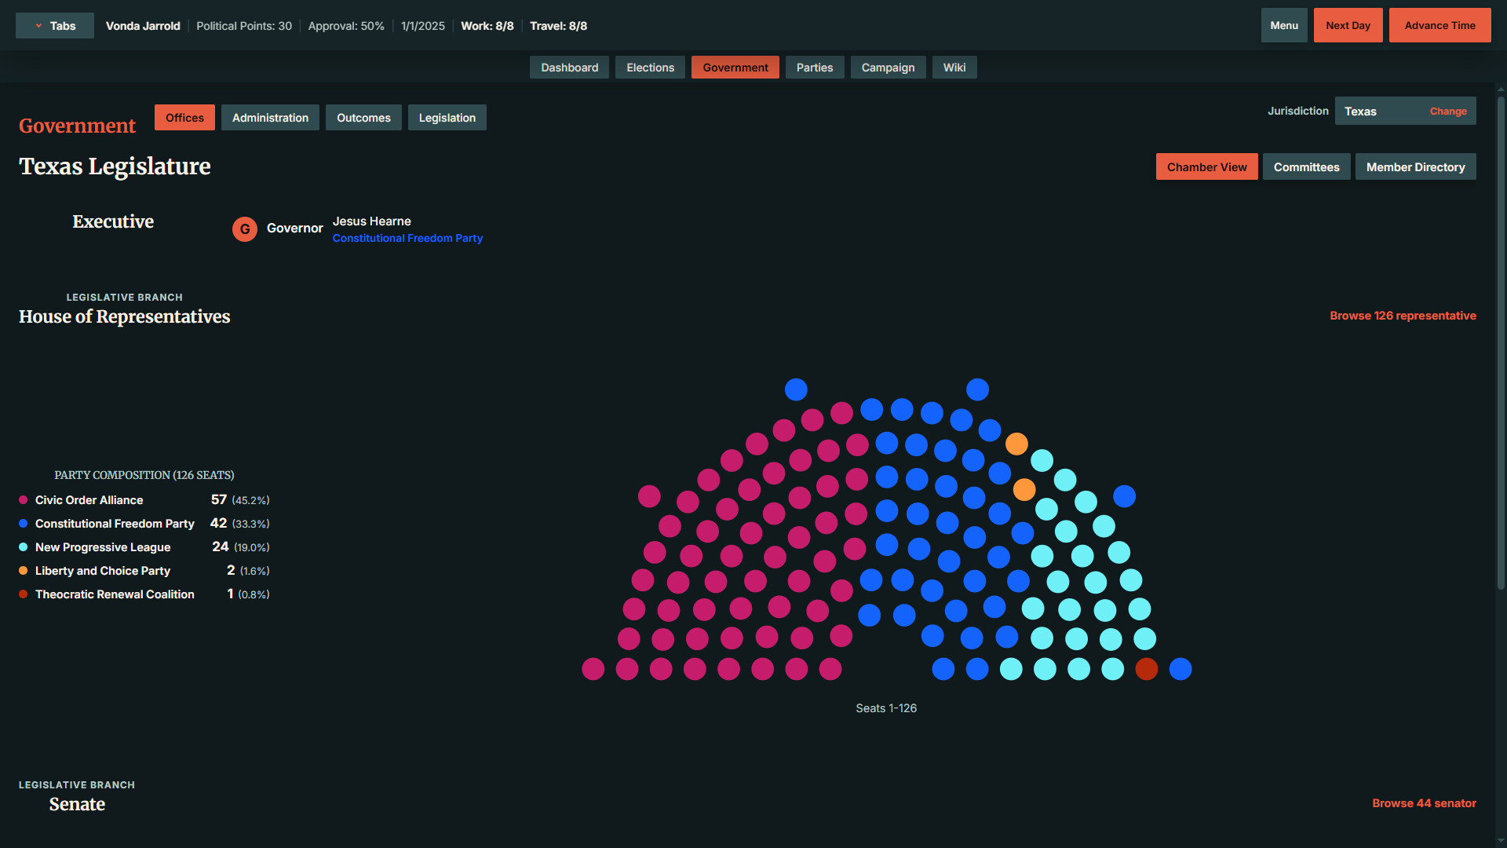
Task: Switch to the Elections tab
Action: [650, 68]
